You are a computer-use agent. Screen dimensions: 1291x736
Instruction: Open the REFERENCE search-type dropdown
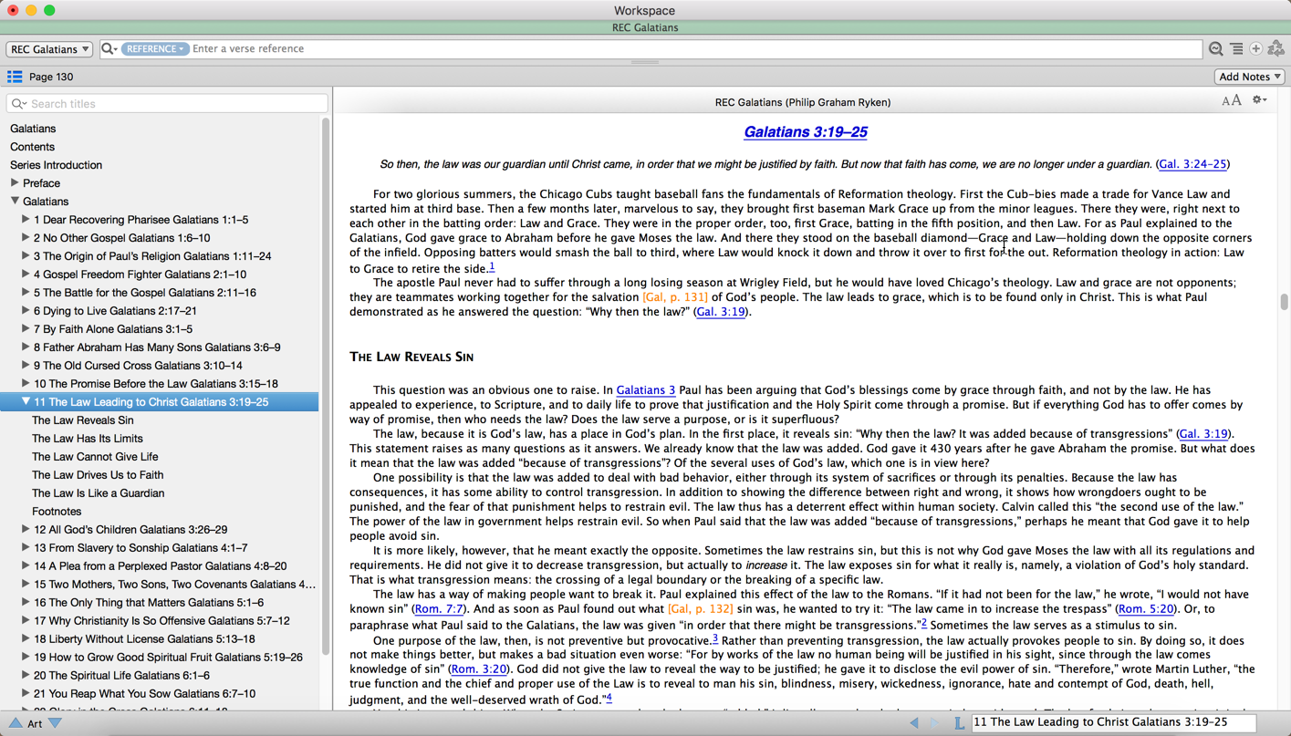click(154, 48)
